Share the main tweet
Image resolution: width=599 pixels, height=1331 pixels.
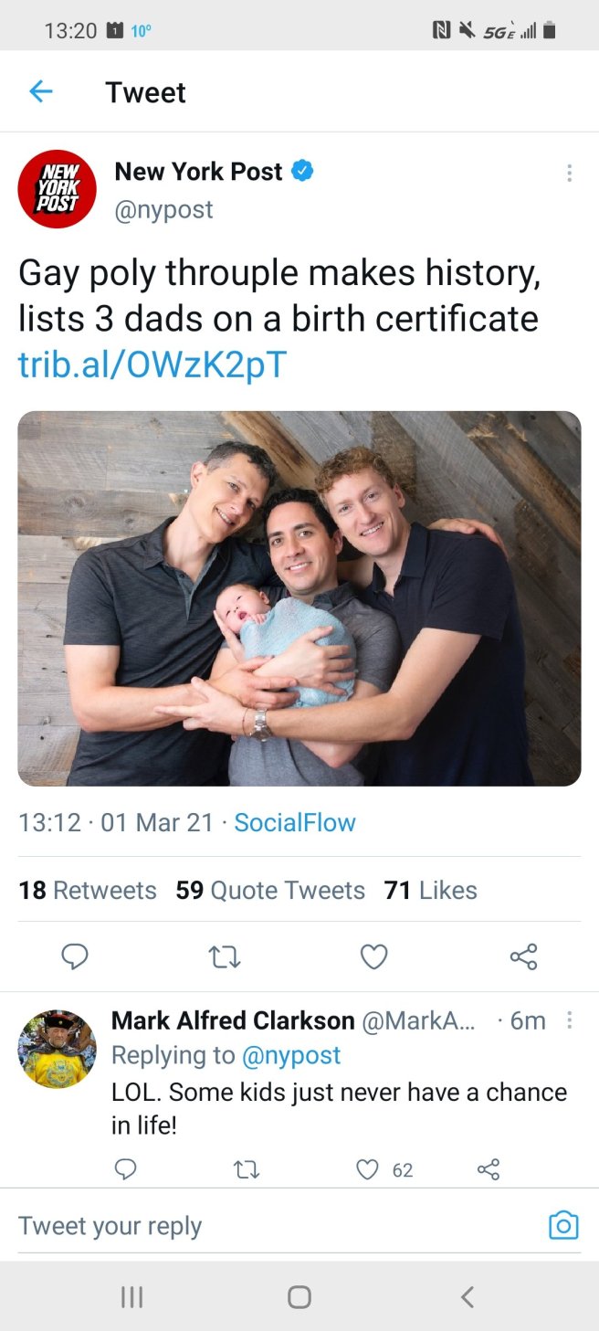point(523,956)
